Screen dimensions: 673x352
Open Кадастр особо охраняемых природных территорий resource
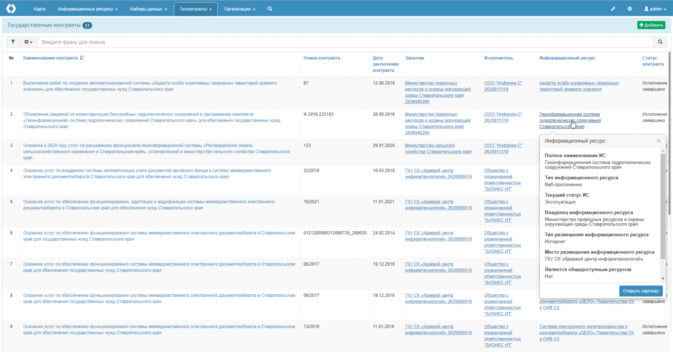(x=579, y=86)
